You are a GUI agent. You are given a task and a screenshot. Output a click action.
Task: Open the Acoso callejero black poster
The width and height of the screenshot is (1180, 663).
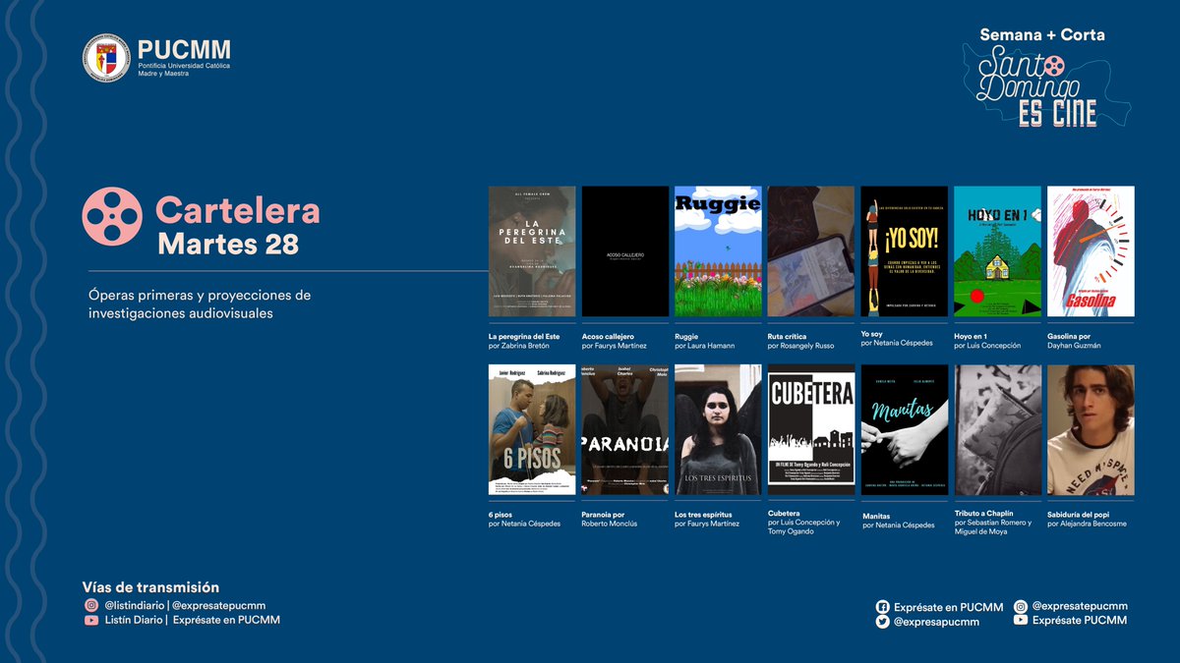625,251
